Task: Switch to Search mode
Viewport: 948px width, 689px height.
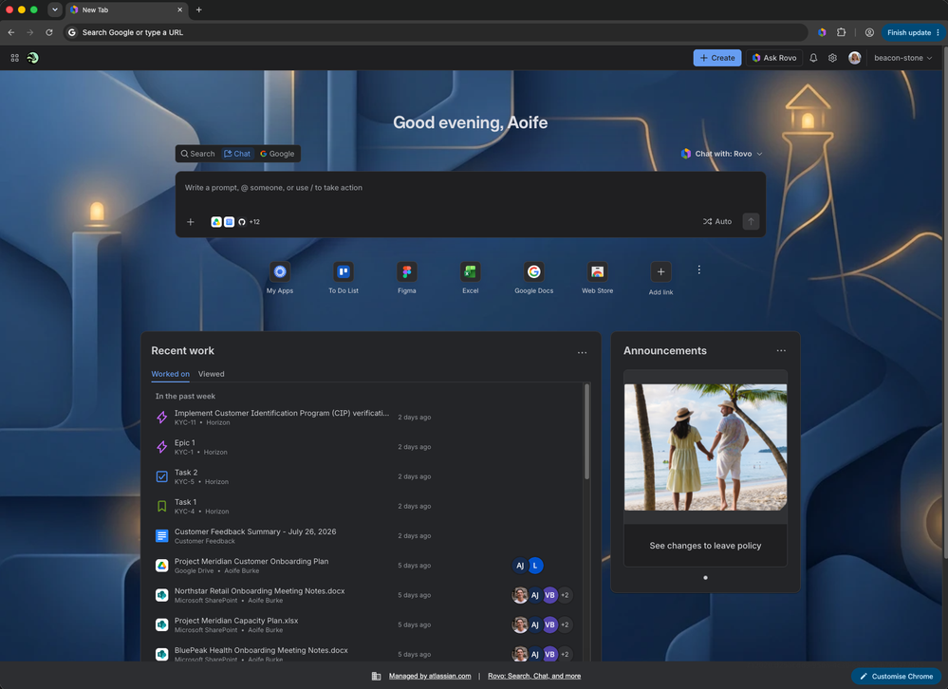Action: pyautogui.click(x=197, y=154)
